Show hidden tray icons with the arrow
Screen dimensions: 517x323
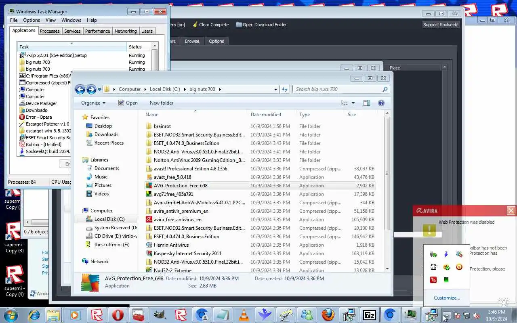(447, 315)
